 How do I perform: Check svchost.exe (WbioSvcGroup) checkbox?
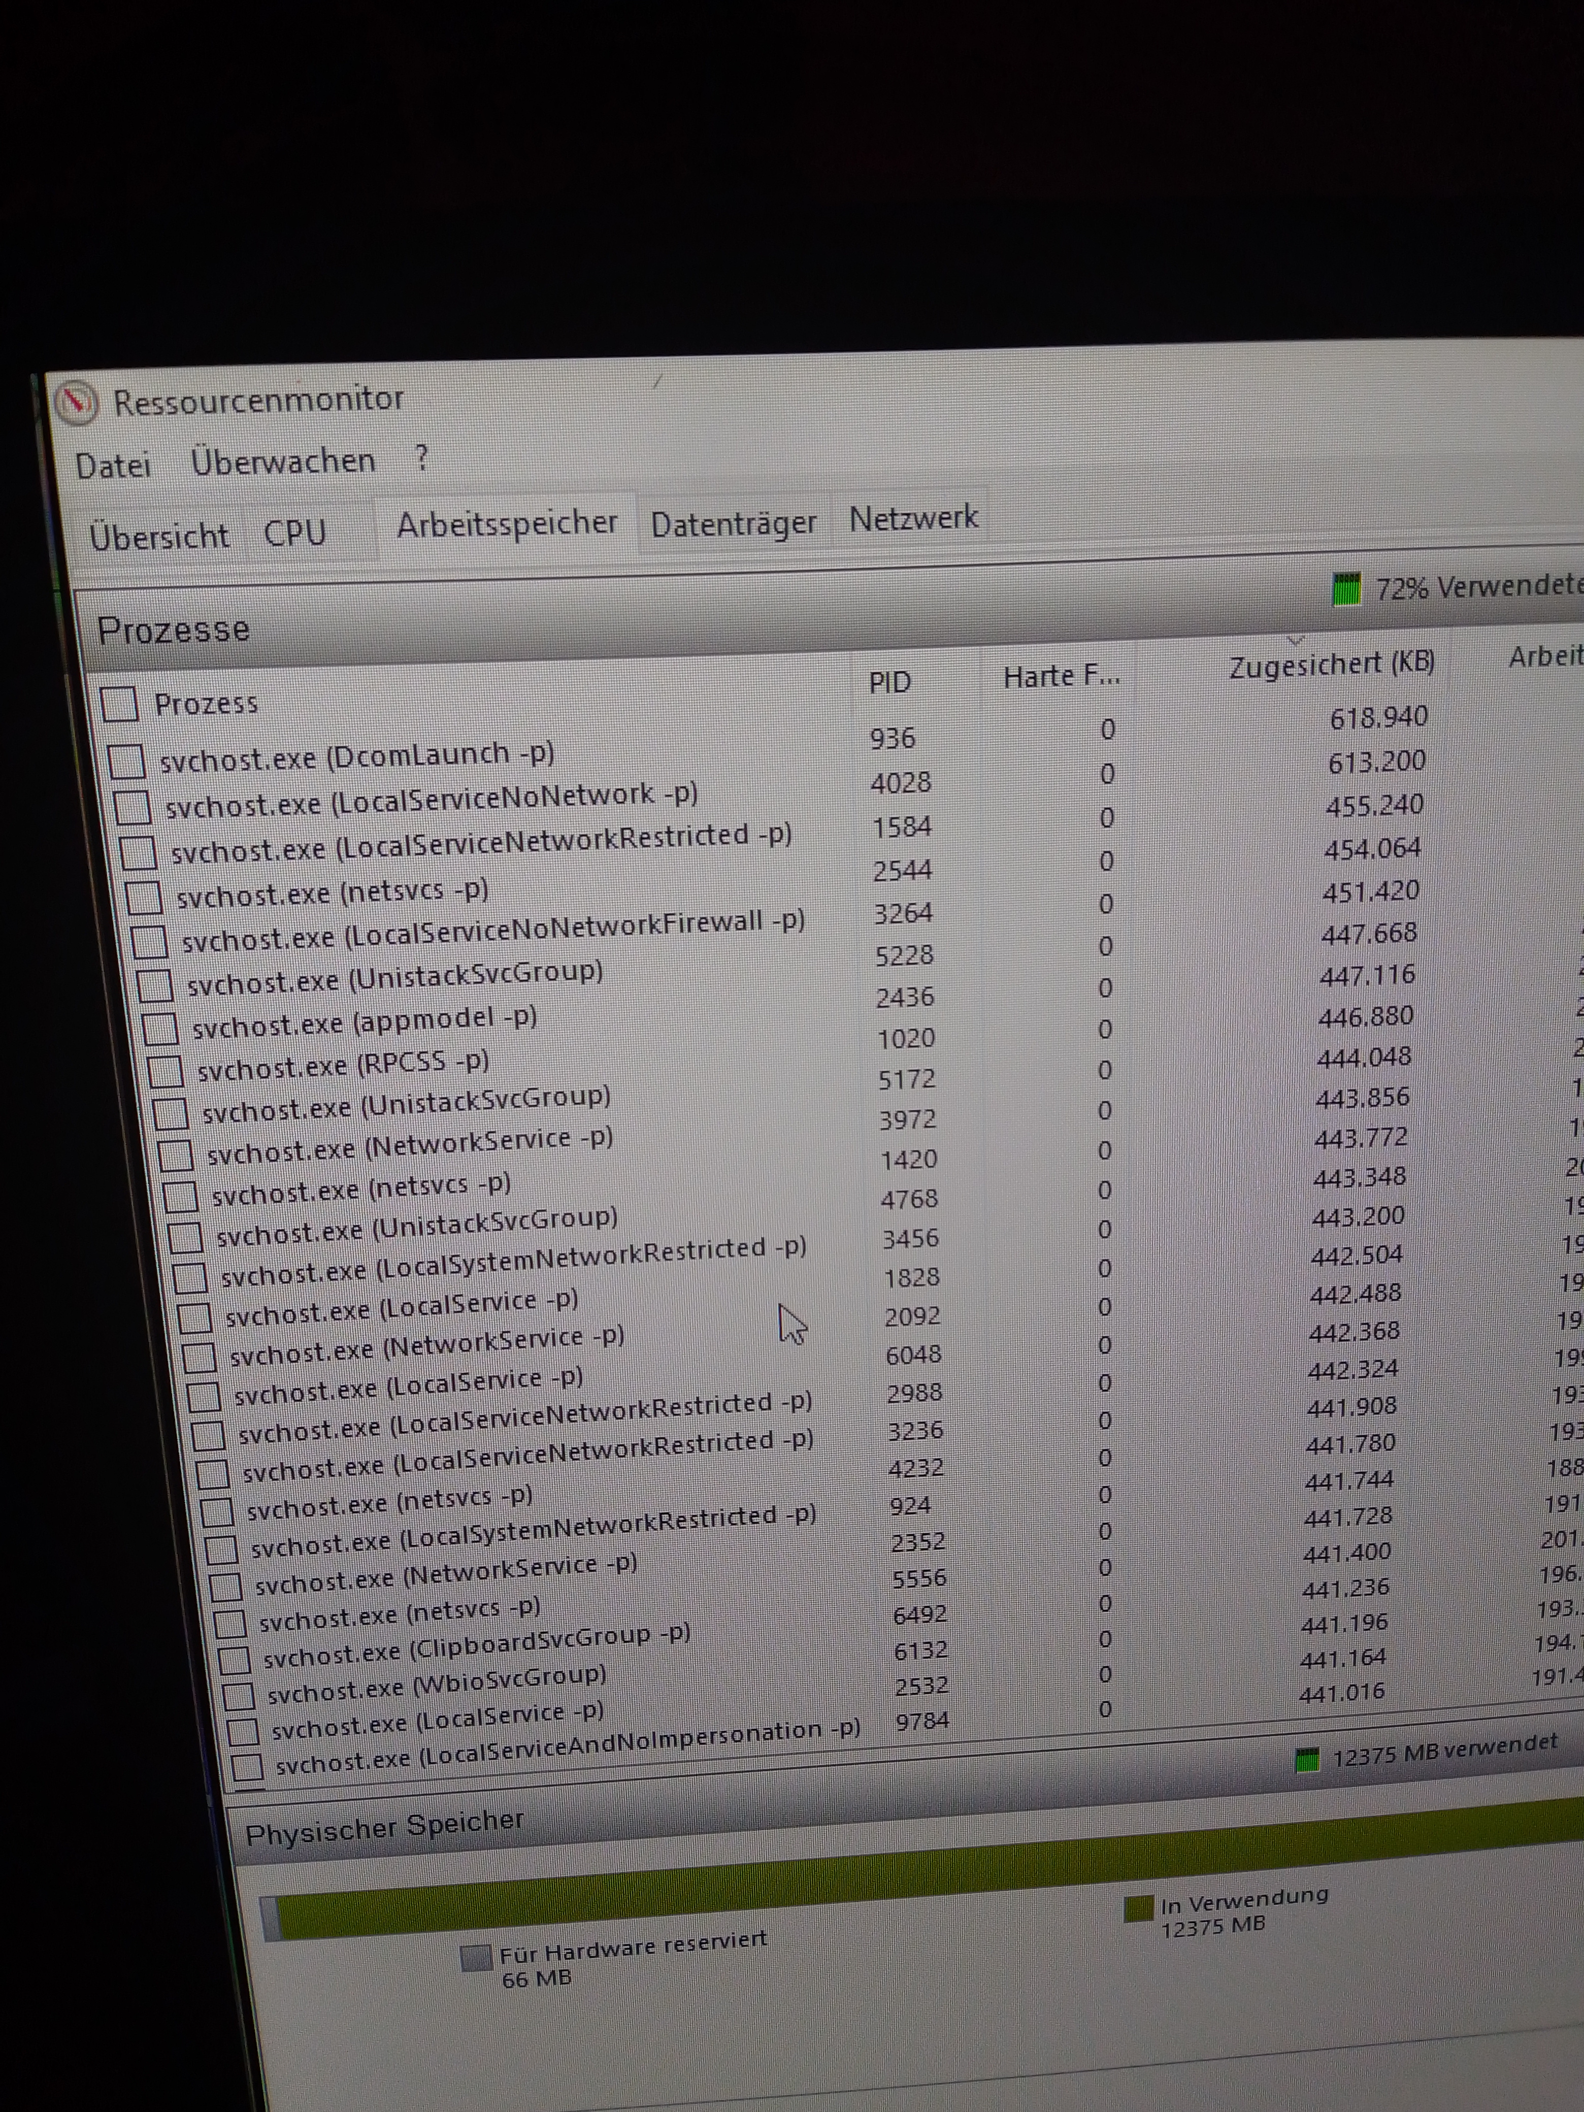coord(238,1697)
